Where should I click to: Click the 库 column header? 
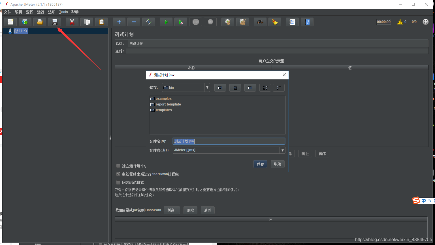[271, 219]
